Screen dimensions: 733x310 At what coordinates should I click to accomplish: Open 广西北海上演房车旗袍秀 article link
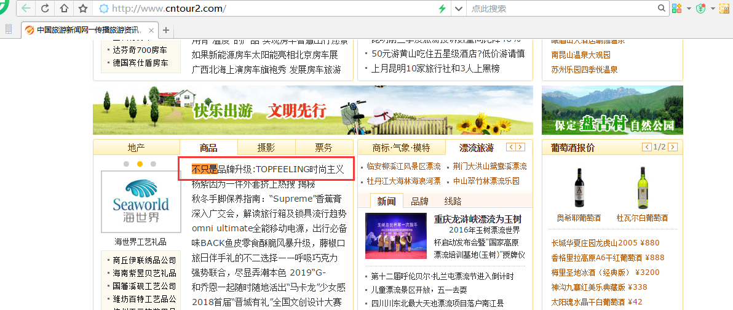click(266, 70)
